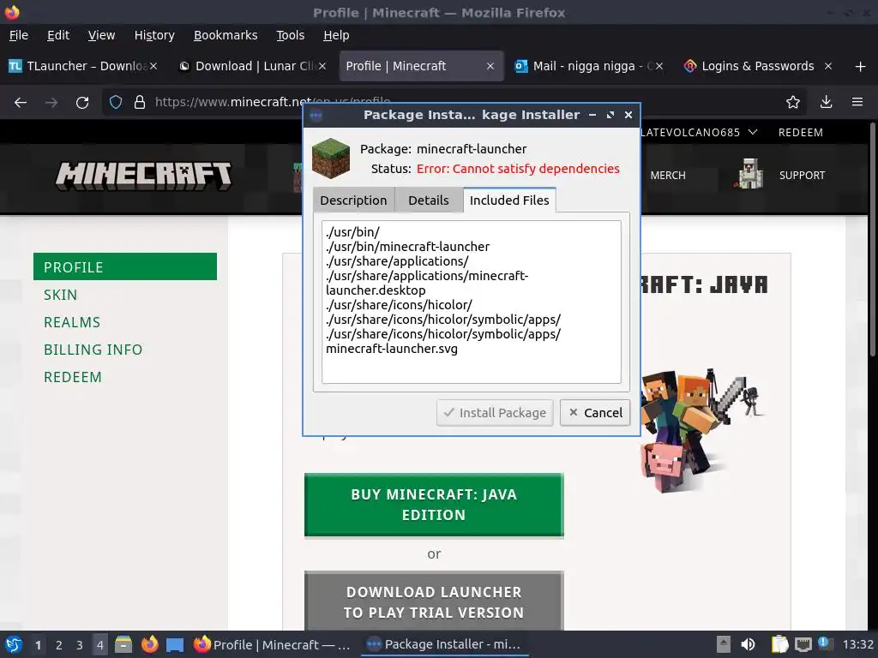
Task: Open the SUPPORT link on Minecraft site
Action: (x=802, y=176)
